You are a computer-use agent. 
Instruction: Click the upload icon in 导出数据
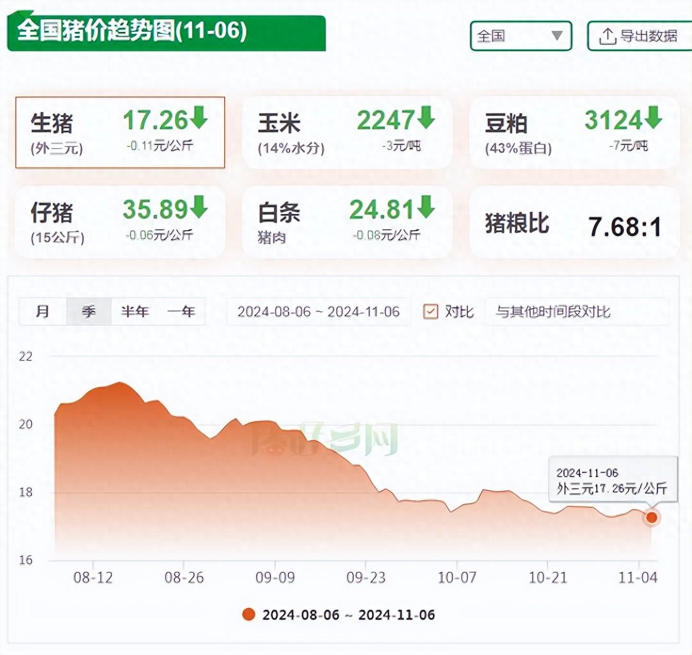(607, 37)
